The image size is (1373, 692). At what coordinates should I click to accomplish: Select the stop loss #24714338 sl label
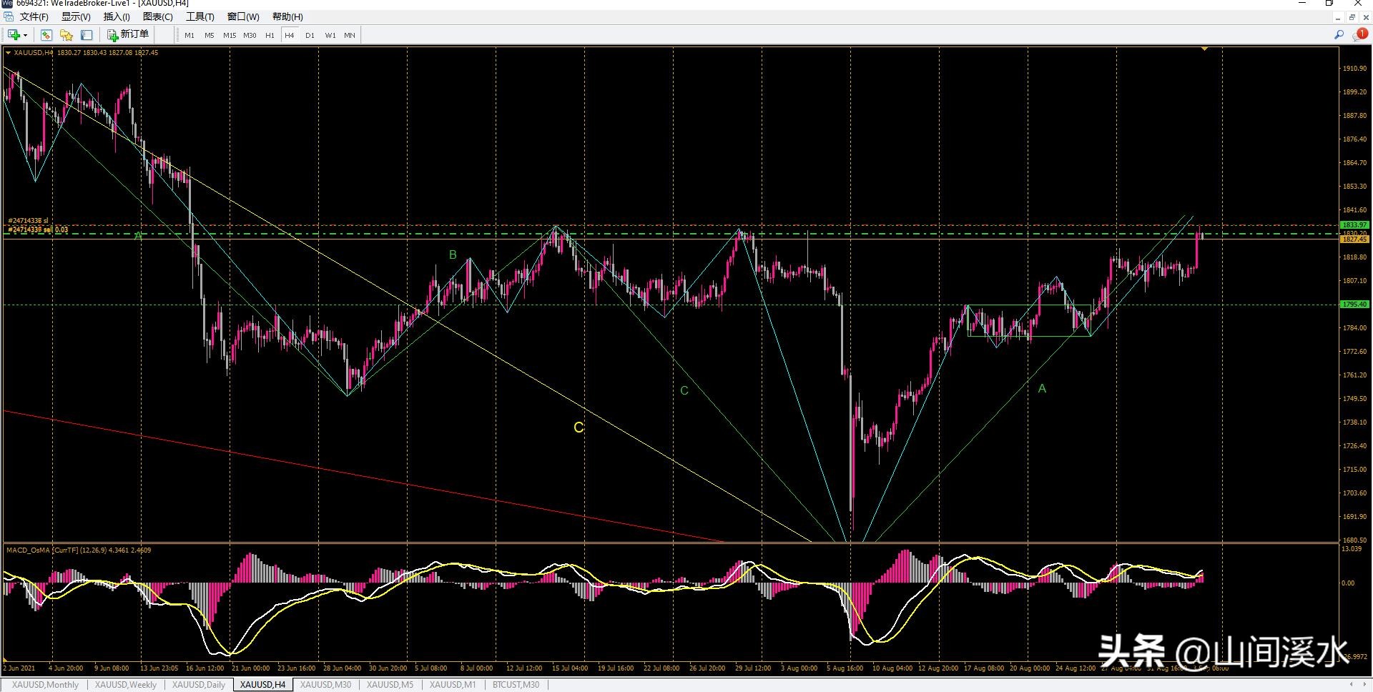click(28, 221)
